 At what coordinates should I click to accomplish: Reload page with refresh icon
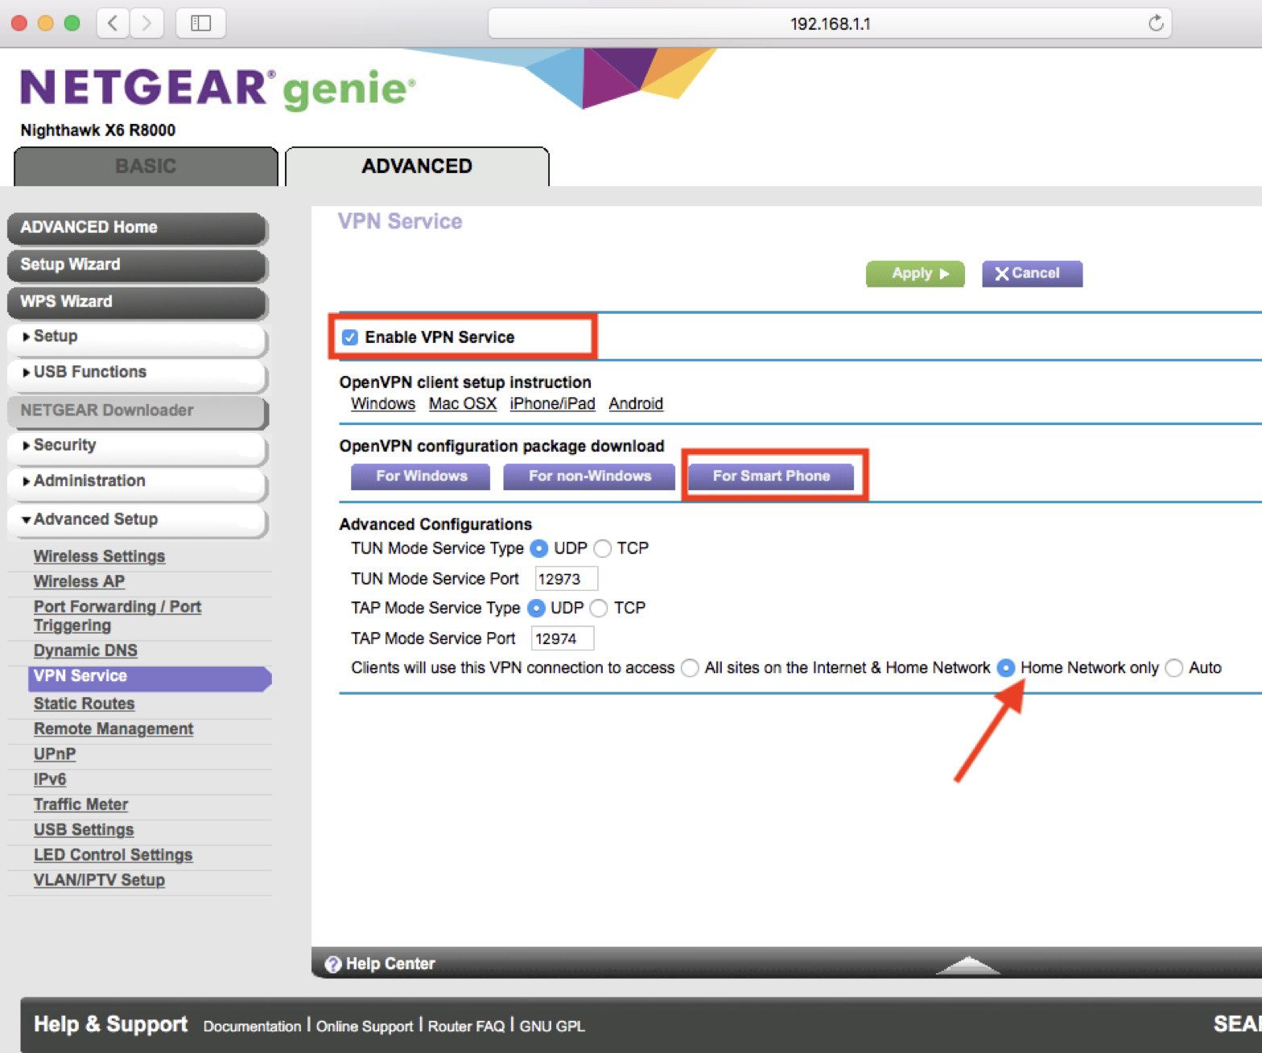click(x=1156, y=23)
